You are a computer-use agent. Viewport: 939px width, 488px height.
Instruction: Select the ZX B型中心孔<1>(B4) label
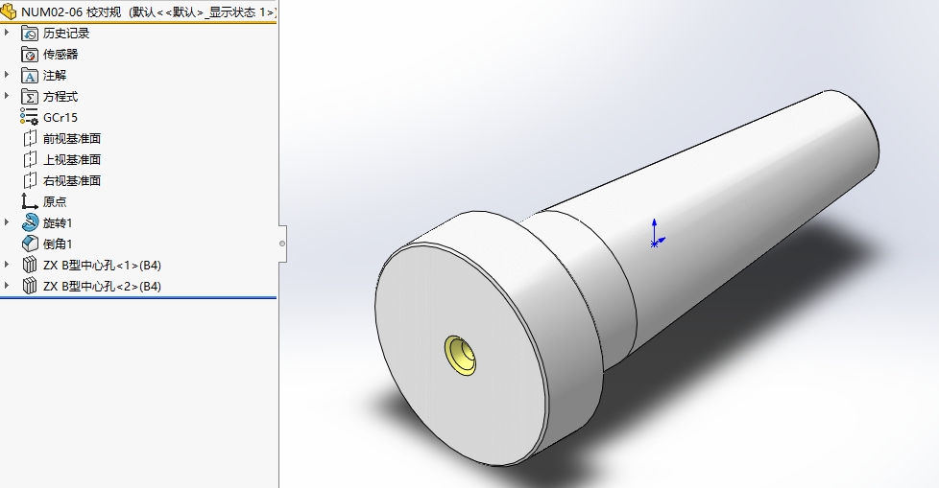[x=102, y=265]
